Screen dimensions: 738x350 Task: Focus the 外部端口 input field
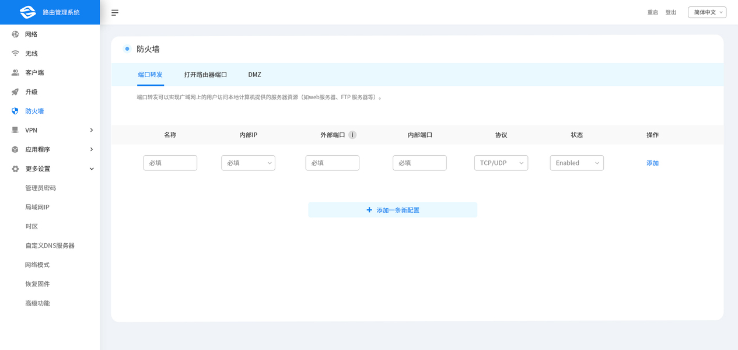click(x=333, y=163)
